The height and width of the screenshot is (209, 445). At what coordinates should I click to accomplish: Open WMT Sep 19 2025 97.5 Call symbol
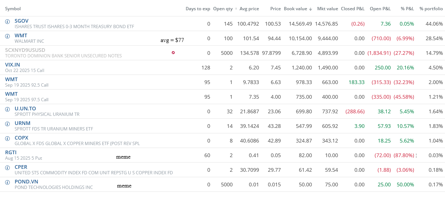pyautogui.click(x=11, y=94)
